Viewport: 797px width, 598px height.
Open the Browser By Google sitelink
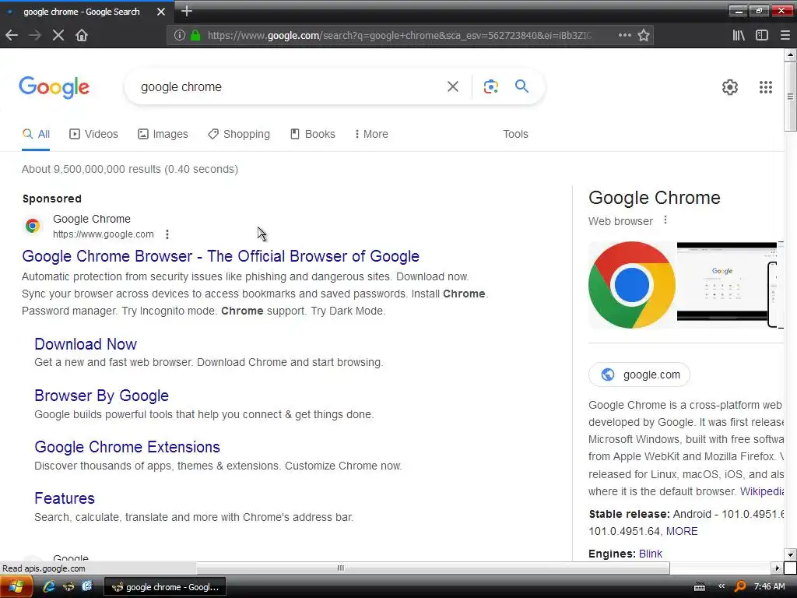tap(102, 396)
